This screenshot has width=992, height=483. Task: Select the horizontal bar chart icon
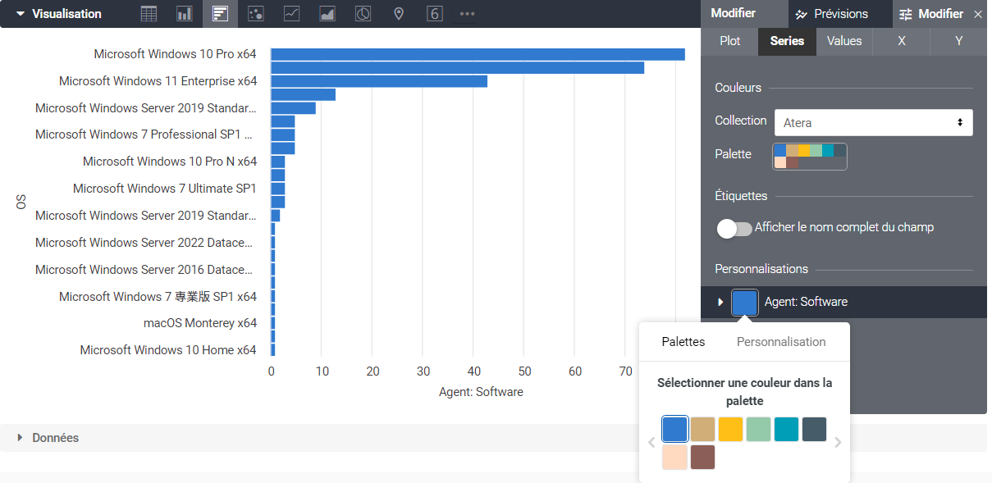(220, 14)
